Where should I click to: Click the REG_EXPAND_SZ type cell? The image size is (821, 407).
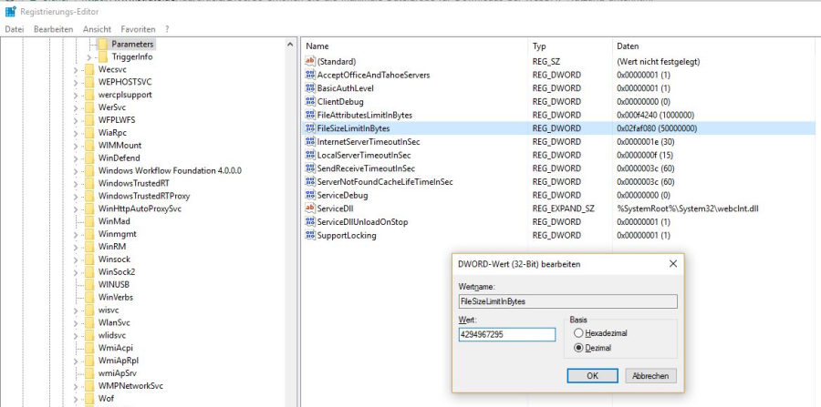tap(564, 209)
